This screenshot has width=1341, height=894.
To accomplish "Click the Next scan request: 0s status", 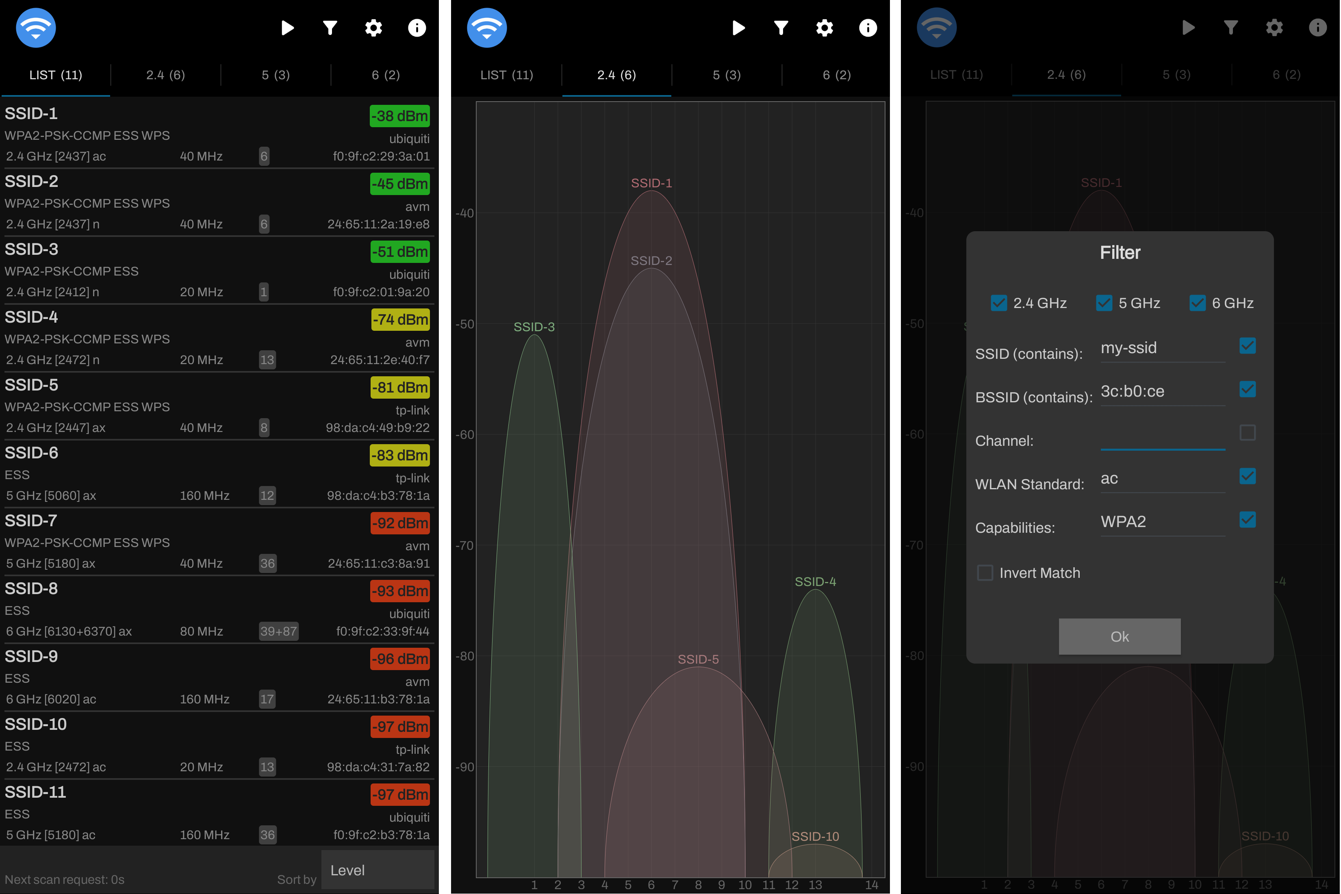I will click(x=65, y=879).
